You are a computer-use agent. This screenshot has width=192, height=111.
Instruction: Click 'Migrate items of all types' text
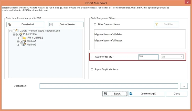pos(108,40)
